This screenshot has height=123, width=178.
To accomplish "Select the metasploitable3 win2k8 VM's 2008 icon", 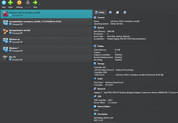I will 5,23.
